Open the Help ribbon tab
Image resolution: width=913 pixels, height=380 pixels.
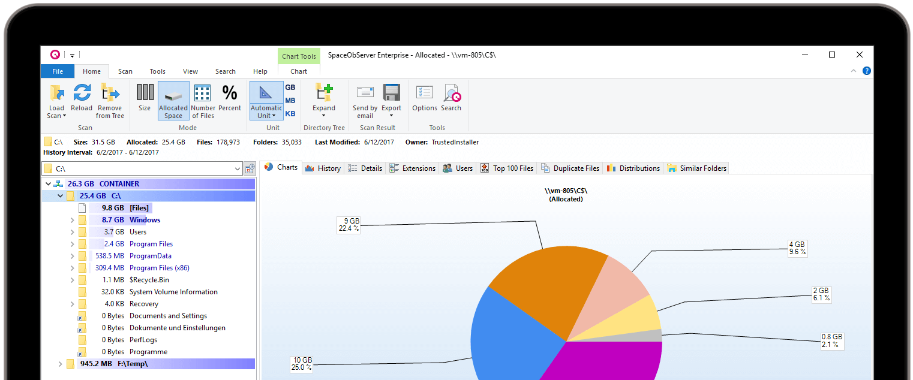(x=260, y=71)
